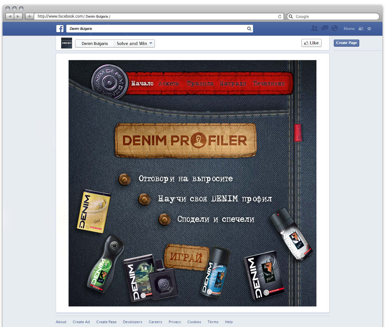Click the Denim Bulgaria page name button
385x327 pixels.
coord(95,44)
